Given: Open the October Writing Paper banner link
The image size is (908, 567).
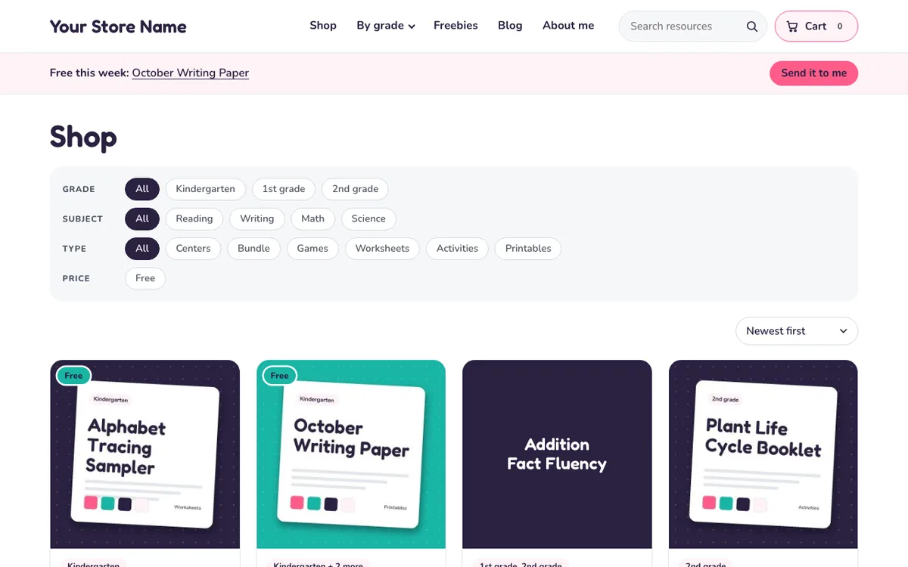Looking at the screenshot, I should [x=191, y=73].
